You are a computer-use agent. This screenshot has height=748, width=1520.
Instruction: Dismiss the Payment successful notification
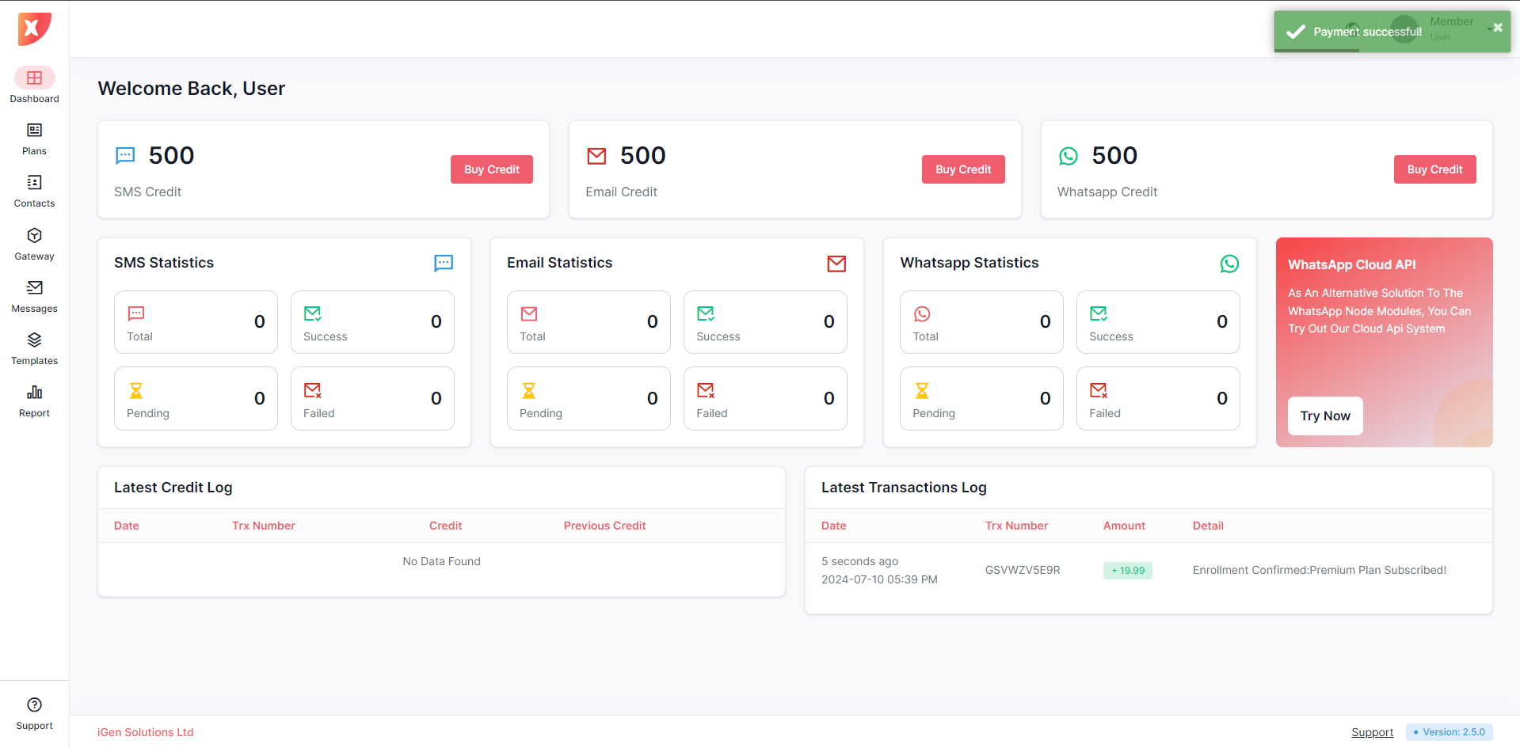click(x=1497, y=28)
